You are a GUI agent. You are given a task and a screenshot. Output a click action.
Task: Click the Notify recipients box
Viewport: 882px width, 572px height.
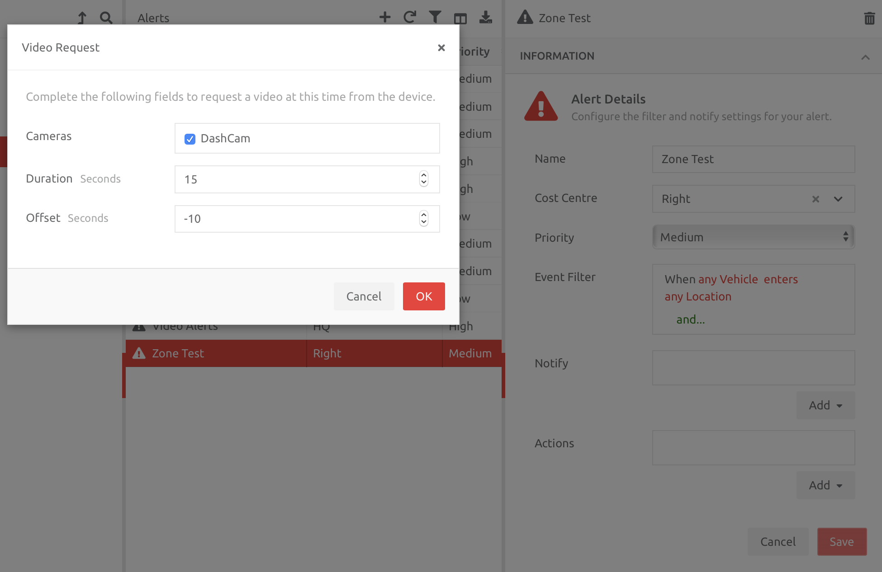tap(754, 368)
